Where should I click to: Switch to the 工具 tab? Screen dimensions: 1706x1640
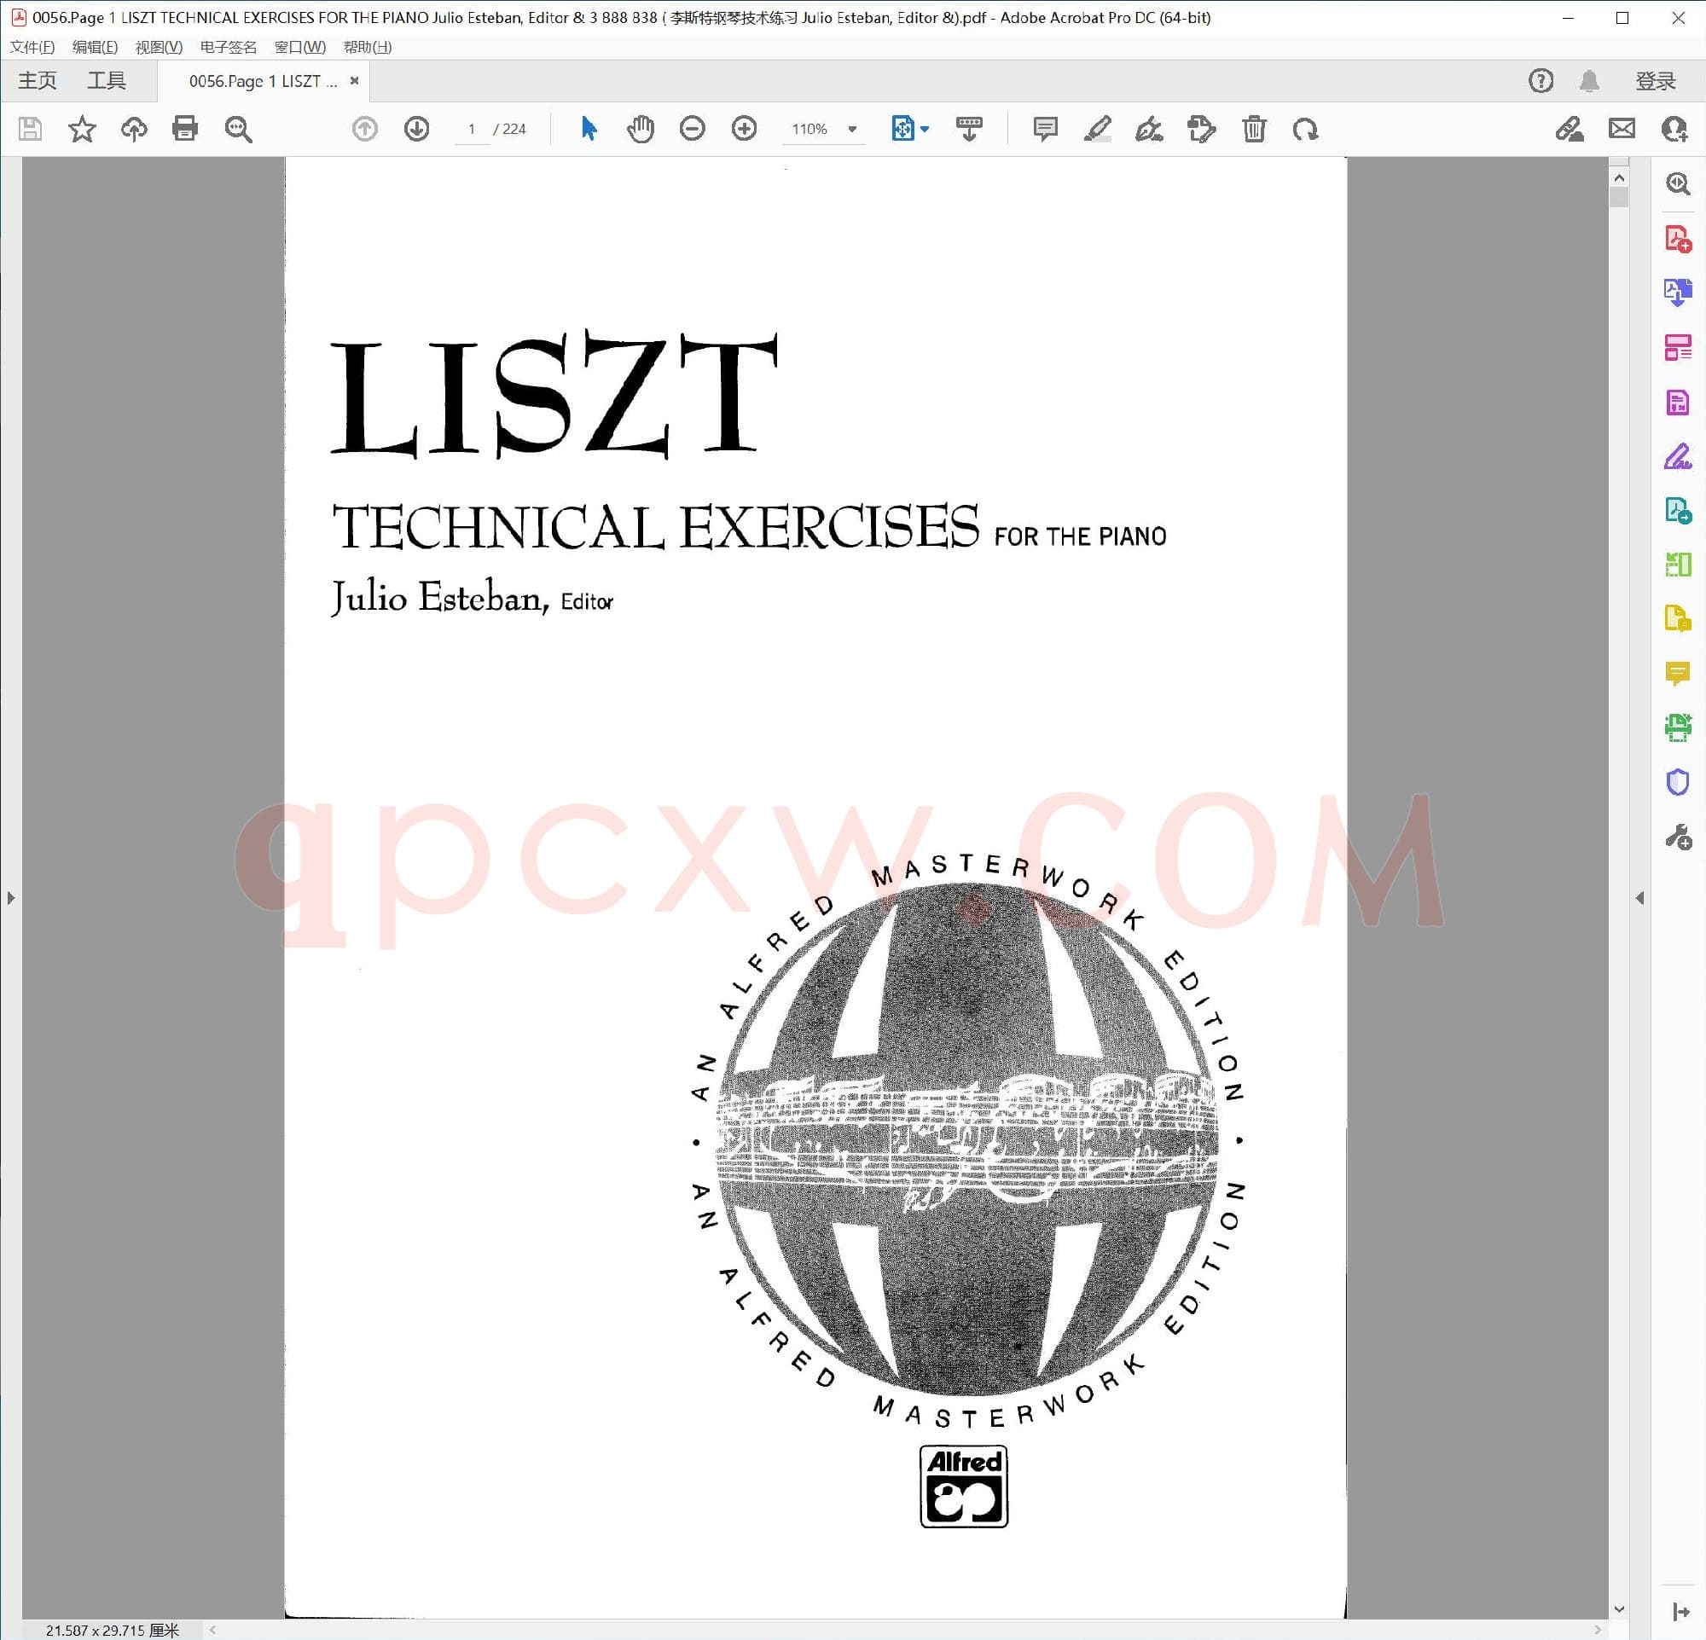pos(106,81)
